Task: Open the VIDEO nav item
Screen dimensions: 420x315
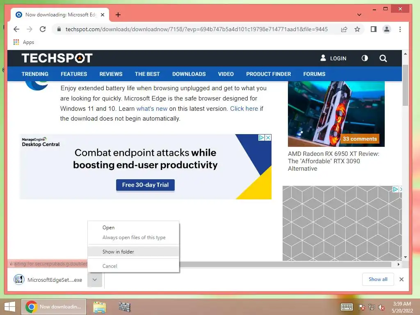Action: point(226,74)
